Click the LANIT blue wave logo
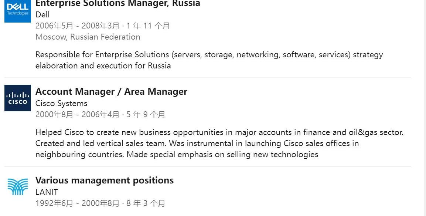Screen dimensions: 426x216 click(17, 186)
